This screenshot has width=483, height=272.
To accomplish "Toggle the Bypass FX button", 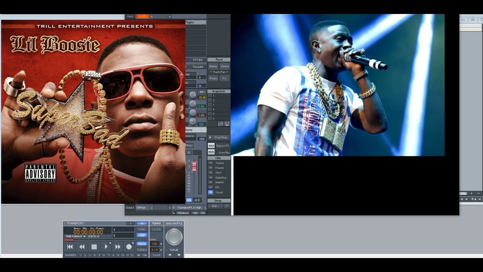I will click(223, 146).
